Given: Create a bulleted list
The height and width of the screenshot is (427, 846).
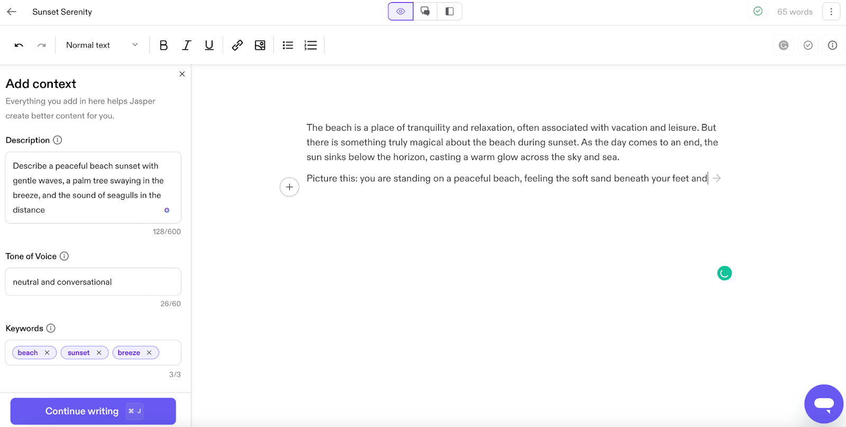Looking at the screenshot, I should (x=288, y=45).
